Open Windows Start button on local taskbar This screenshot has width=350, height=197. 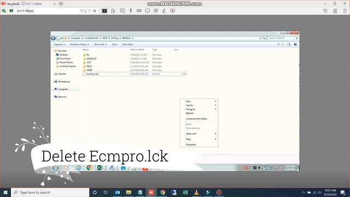coord(5,192)
